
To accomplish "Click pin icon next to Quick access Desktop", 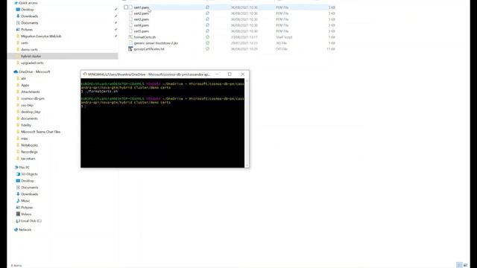I will (x=116, y=10).
